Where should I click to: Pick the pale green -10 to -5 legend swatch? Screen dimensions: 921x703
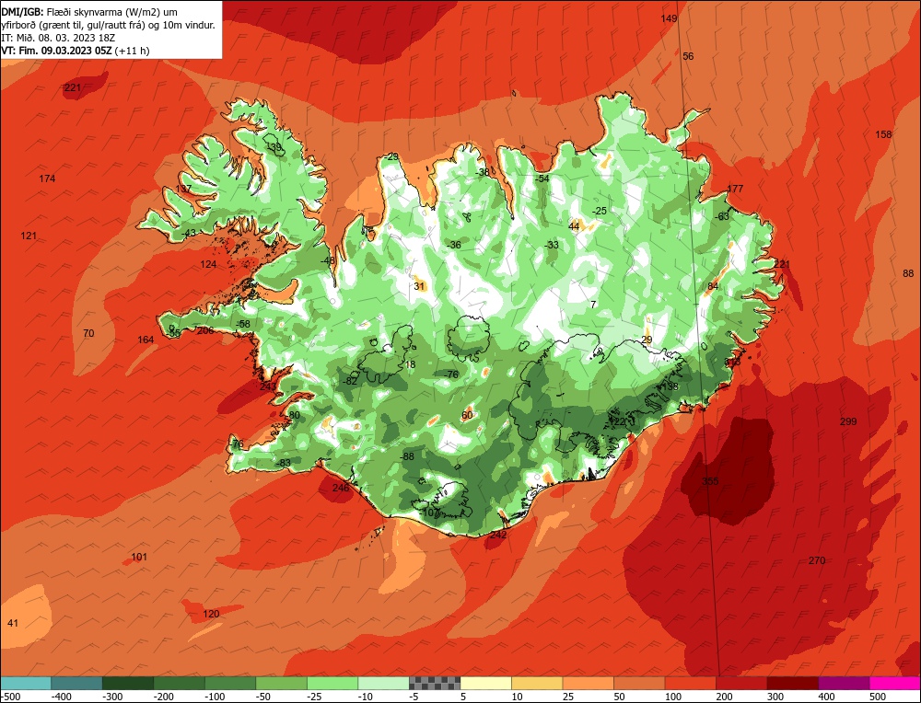pyautogui.click(x=383, y=683)
